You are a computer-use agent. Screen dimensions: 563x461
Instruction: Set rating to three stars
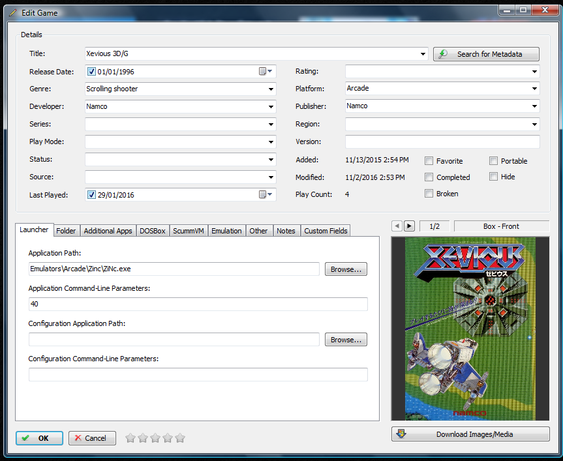coord(155,438)
